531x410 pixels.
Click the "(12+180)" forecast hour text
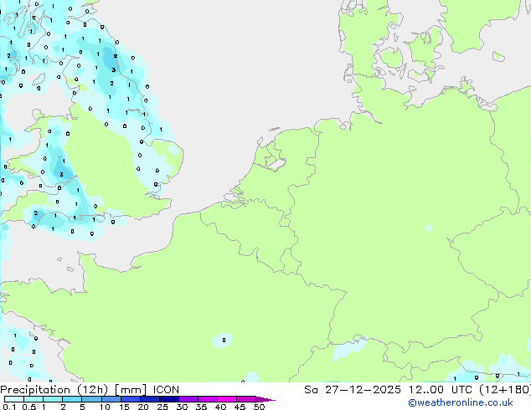[505, 390]
